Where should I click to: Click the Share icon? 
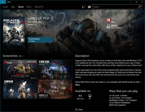(x=76, y=109)
